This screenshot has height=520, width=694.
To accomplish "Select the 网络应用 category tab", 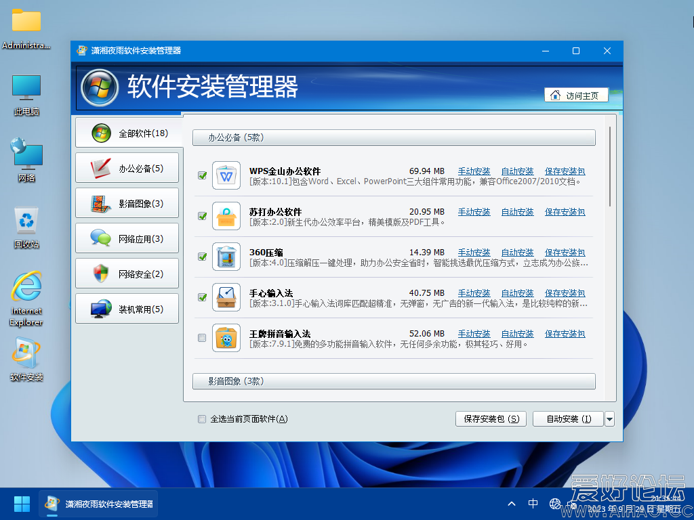I will (x=127, y=238).
